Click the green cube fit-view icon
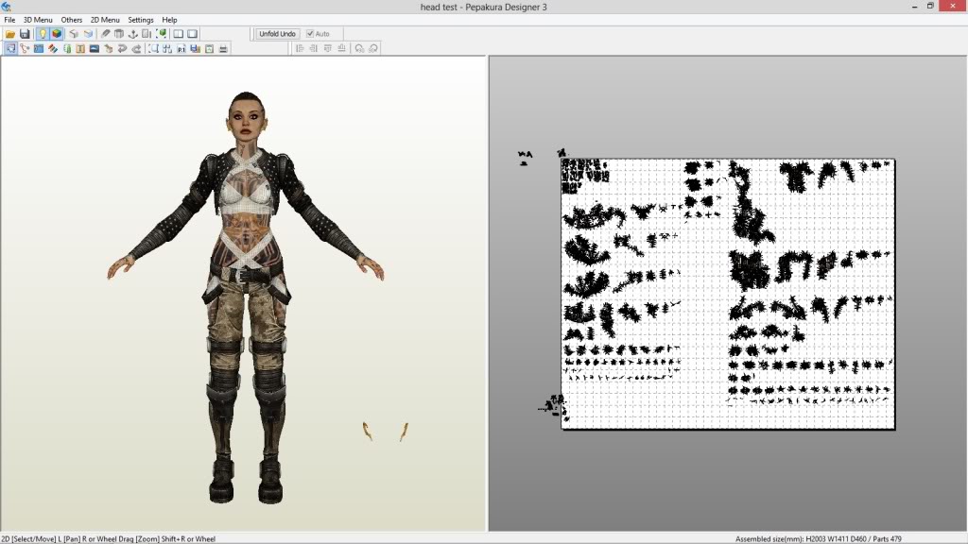This screenshot has width=968, height=544. (x=161, y=34)
